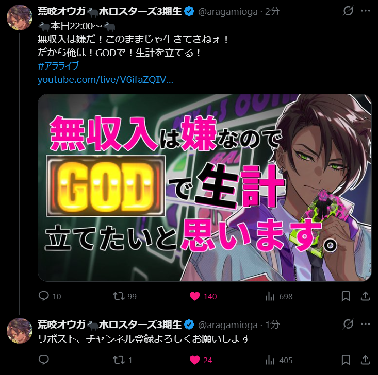Open more options menu on first tweet

coord(366,11)
